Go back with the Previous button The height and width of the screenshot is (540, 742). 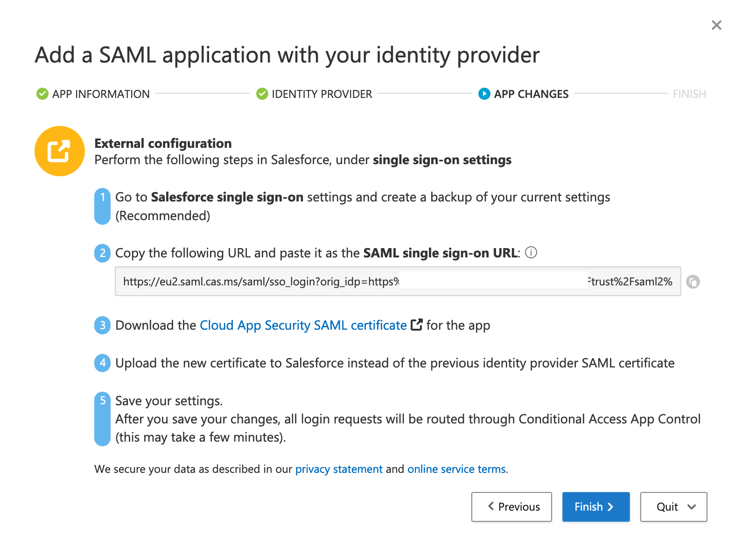(511, 507)
